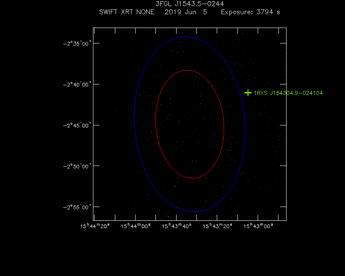Click the 3FGL J1543.5-0244 title

point(190,4)
